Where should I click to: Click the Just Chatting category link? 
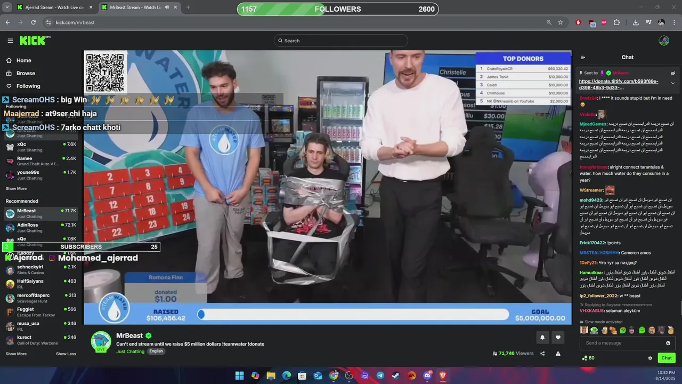[x=130, y=351]
